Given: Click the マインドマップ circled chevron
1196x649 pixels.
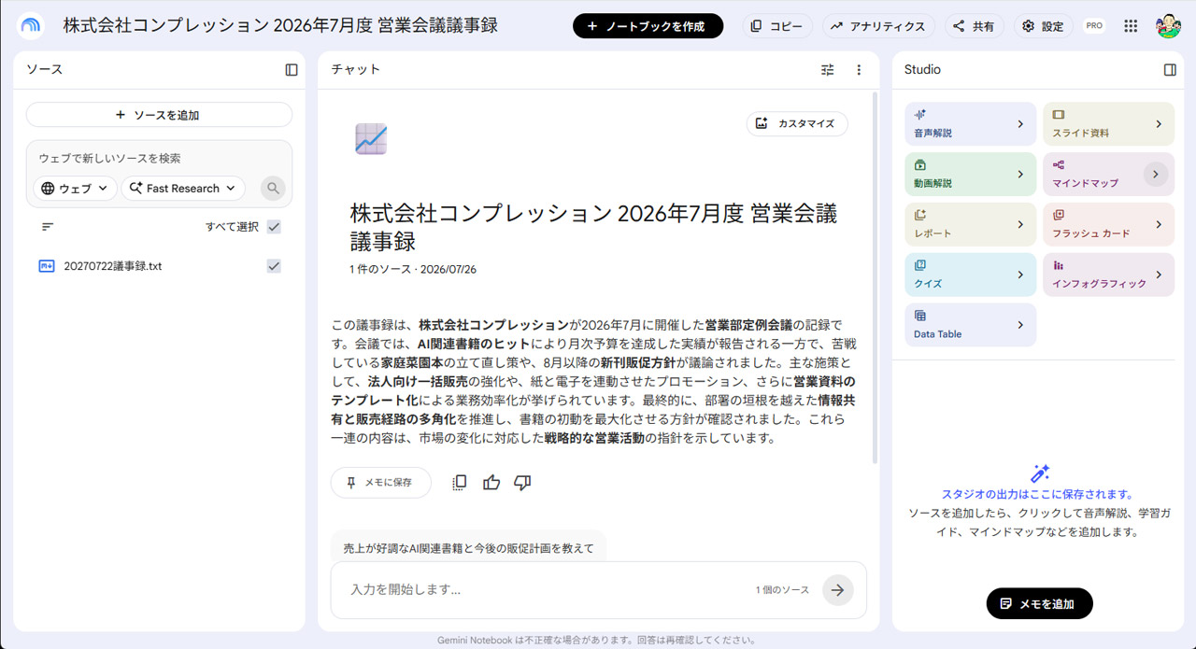Looking at the screenshot, I should tap(1156, 175).
